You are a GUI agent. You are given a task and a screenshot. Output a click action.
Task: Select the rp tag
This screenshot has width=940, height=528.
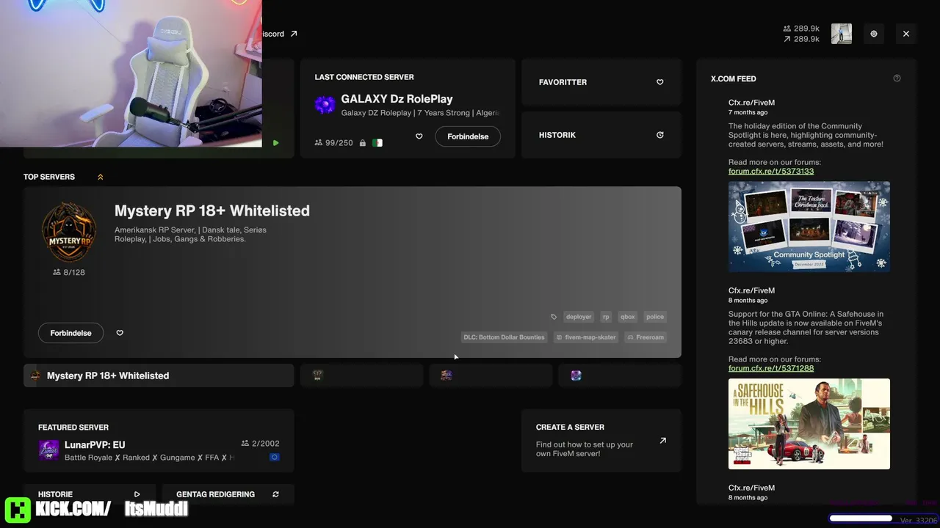point(606,317)
